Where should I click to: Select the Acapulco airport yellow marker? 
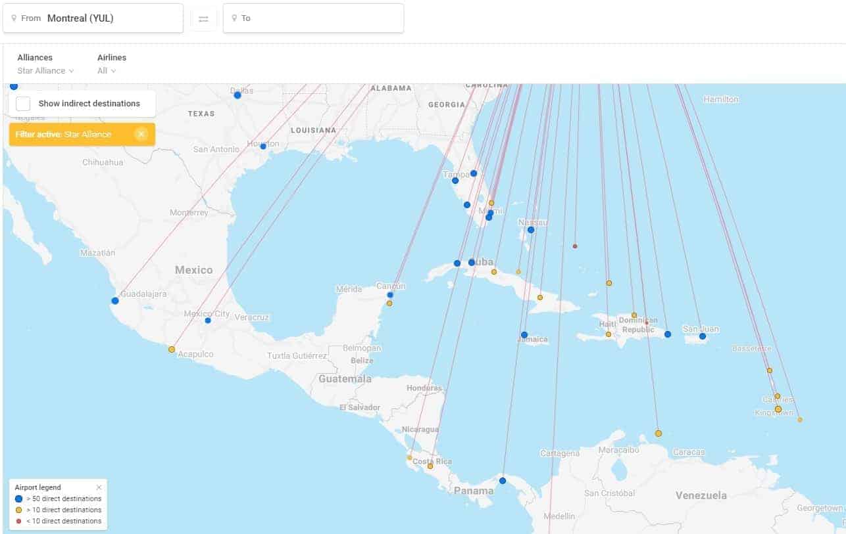pos(172,349)
